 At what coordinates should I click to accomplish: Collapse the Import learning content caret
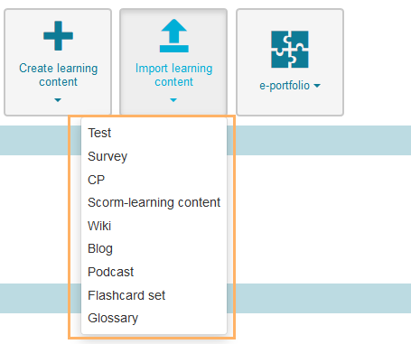click(173, 100)
